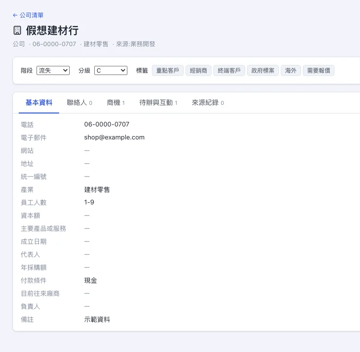Image resolution: width=360 pixels, height=352 pixels.
Task: Click the 地址 field label
Action: pyautogui.click(x=27, y=163)
